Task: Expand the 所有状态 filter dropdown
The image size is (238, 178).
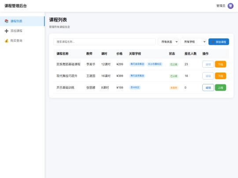Action: tap(168, 42)
